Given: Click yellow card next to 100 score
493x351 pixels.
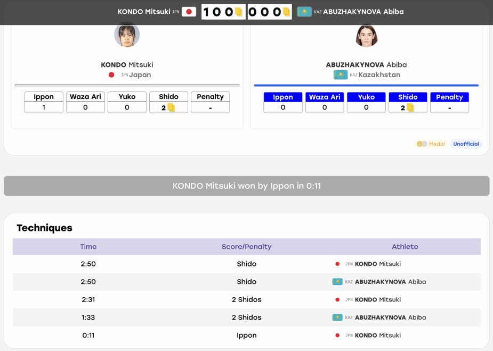Looking at the screenshot, I should click(x=239, y=12).
